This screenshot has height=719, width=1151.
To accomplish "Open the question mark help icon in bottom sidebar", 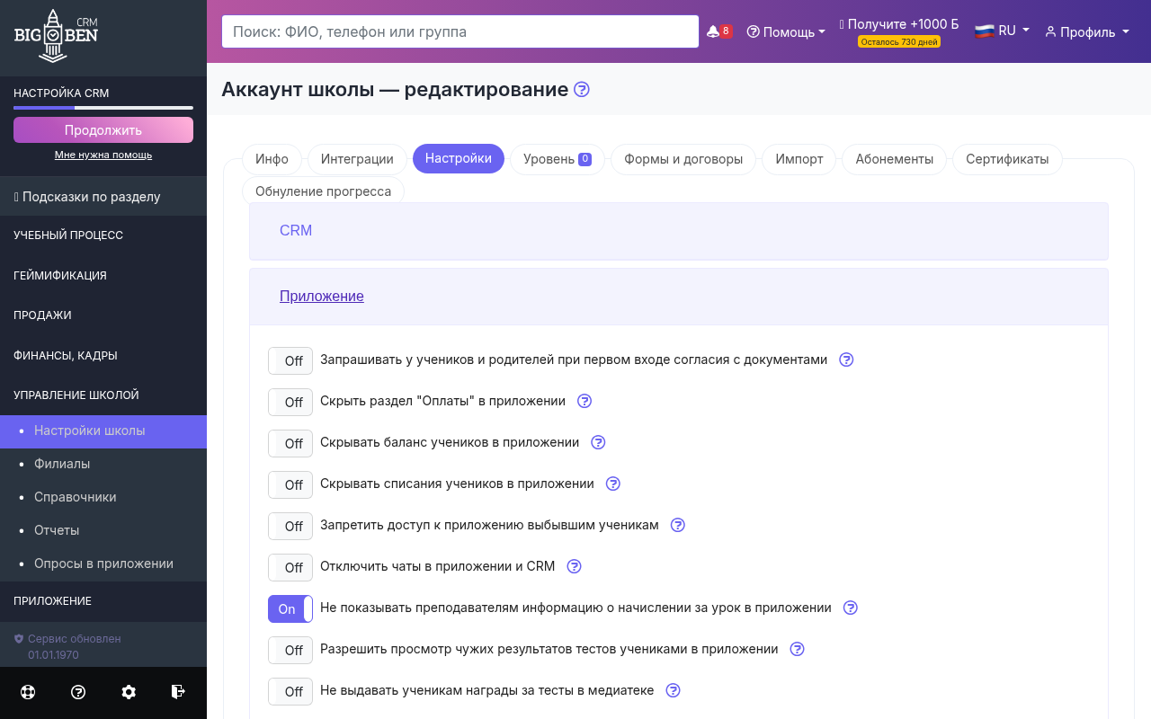I will [77, 692].
